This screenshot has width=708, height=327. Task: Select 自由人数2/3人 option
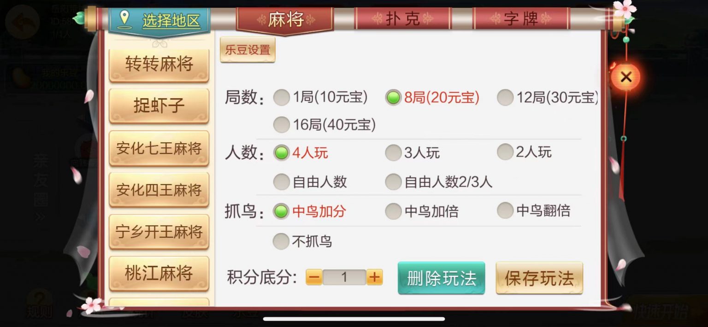point(439,182)
